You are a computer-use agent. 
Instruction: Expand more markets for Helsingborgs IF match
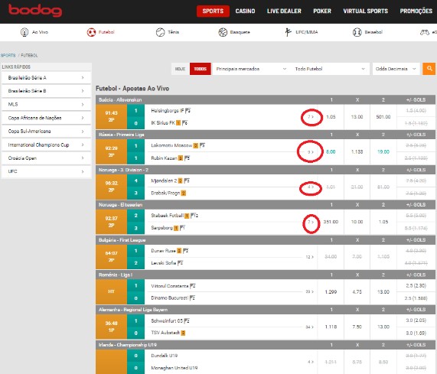(x=311, y=117)
